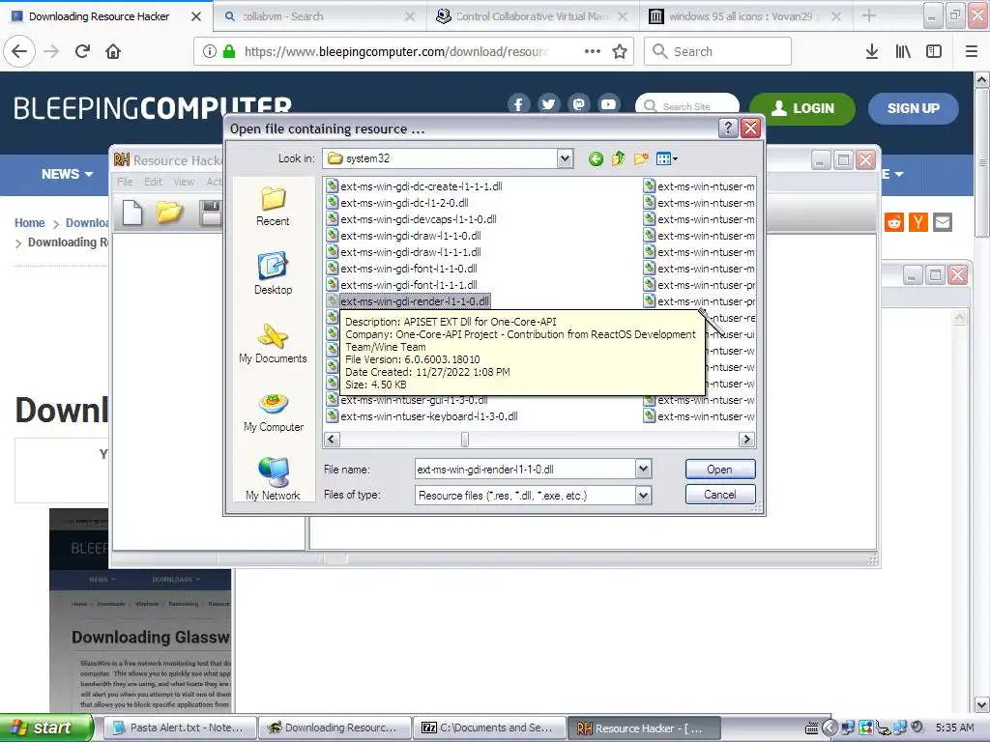990x742 pixels.
Task: Open the Firefox Library icon
Action: coord(903,51)
